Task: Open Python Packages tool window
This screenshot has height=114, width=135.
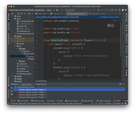Action: point(104,101)
